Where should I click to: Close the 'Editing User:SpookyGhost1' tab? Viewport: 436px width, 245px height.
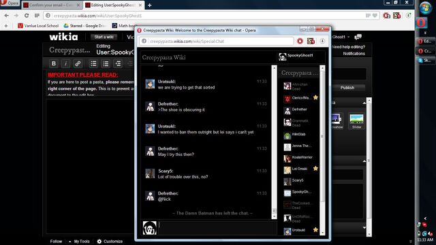(140, 5)
